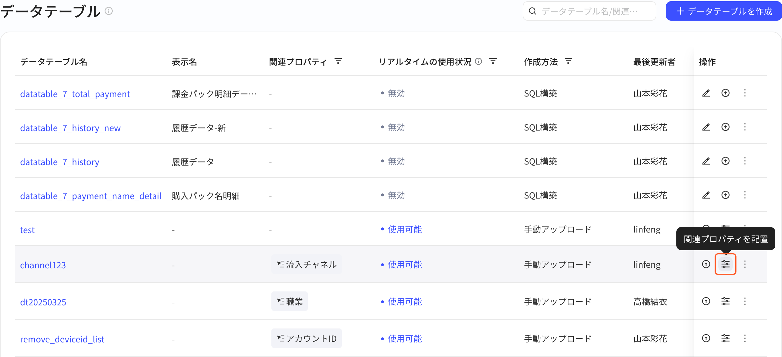Image resolution: width=782 pixels, height=357 pixels.
Task: Edit datatable_7_history_new using pencil icon
Action: pos(706,127)
